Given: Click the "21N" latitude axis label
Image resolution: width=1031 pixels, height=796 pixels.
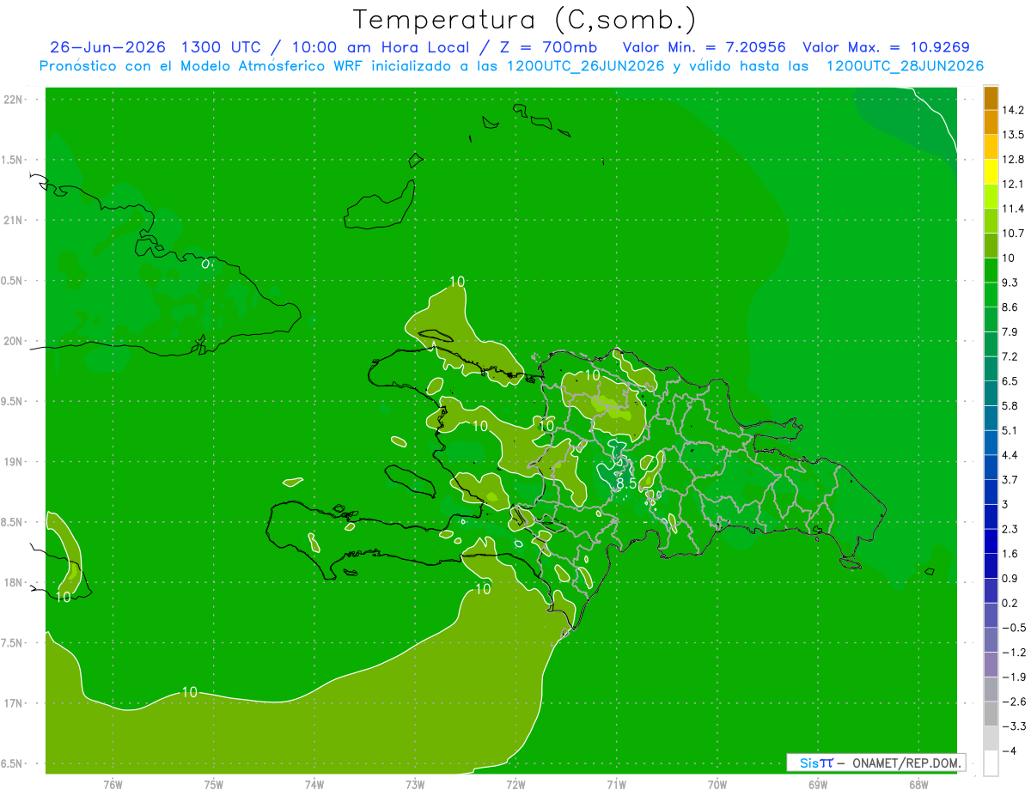Looking at the screenshot, I should pyautogui.click(x=14, y=220).
